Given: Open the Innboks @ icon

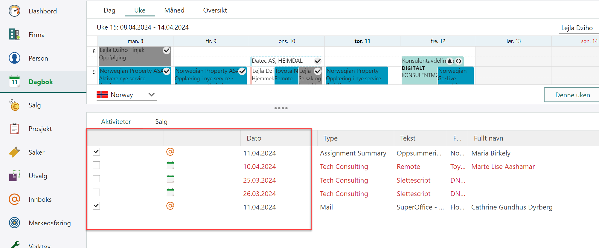Looking at the screenshot, I should pyautogui.click(x=14, y=199).
